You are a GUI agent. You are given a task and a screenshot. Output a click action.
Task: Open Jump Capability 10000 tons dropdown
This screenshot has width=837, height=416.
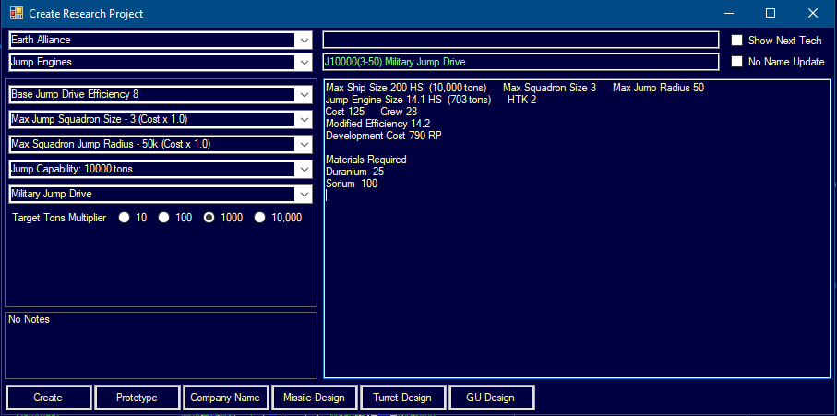click(305, 170)
